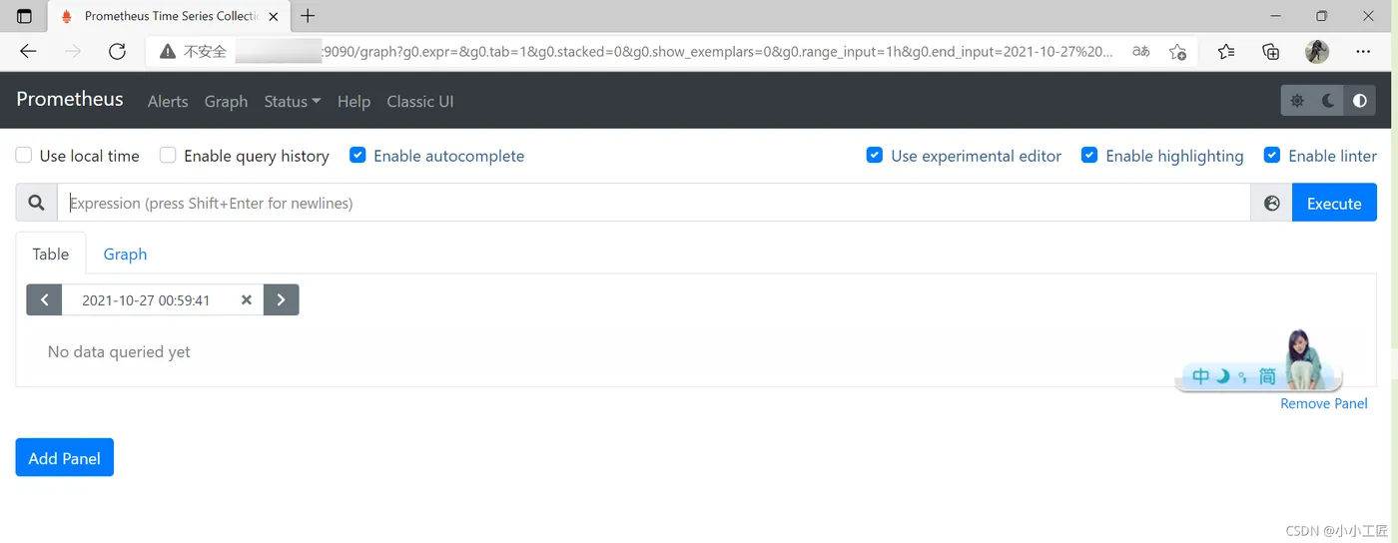
Task: Open the tab actions menu icon
Action: click(x=24, y=16)
